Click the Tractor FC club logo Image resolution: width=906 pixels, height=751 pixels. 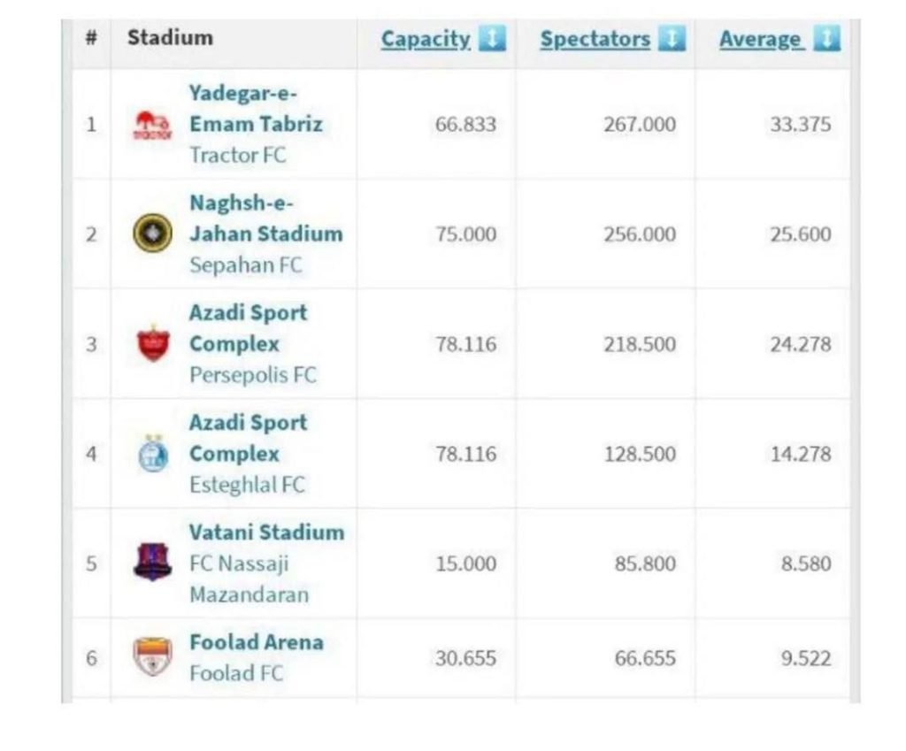[152, 125]
